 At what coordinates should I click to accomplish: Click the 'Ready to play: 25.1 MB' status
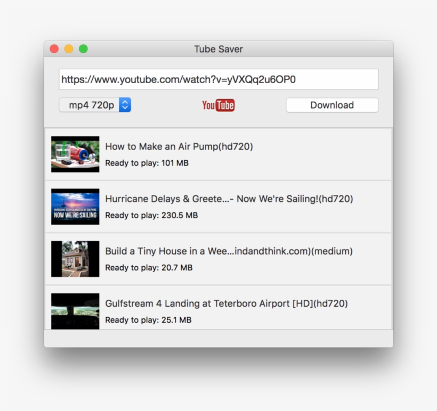coord(148,320)
